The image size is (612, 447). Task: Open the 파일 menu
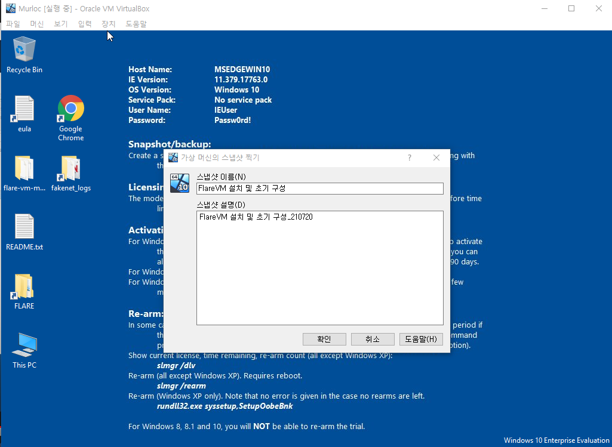pos(13,24)
